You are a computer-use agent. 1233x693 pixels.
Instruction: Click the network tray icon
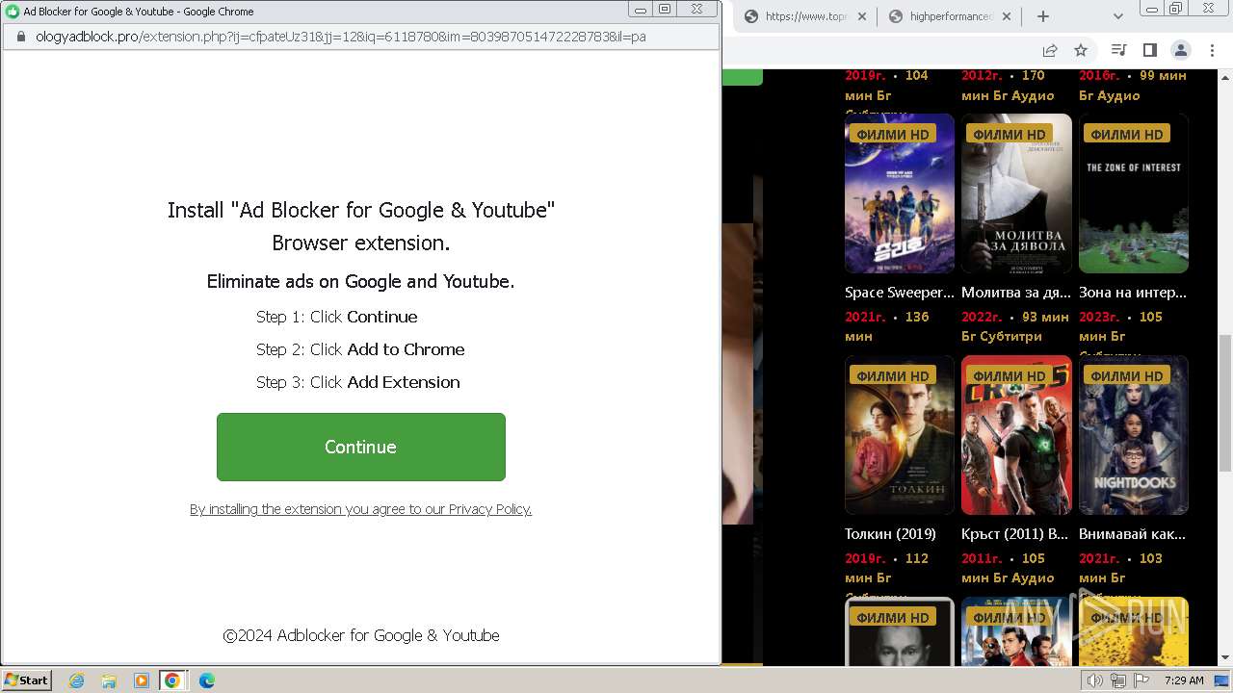pyautogui.click(x=1118, y=680)
